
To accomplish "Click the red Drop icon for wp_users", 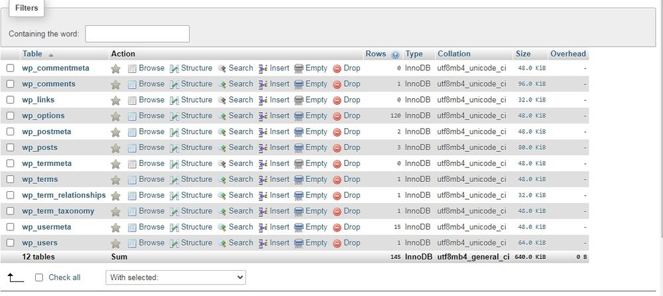I will tap(337, 244).
